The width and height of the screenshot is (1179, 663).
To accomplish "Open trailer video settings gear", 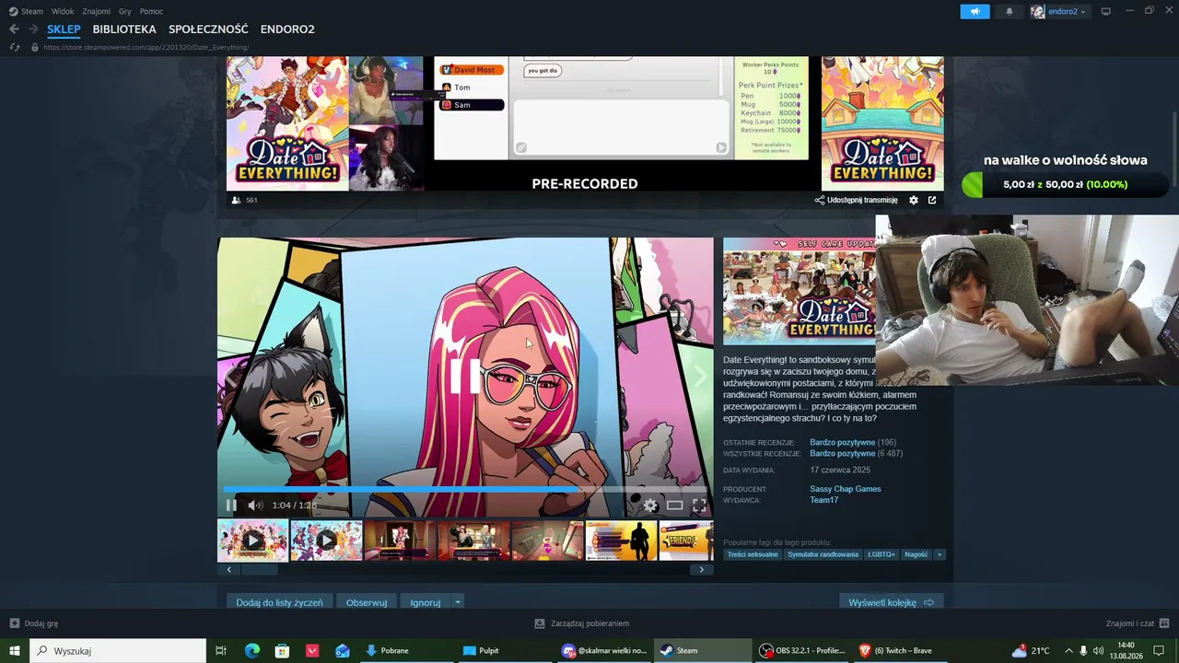I will tap(650, 505).
